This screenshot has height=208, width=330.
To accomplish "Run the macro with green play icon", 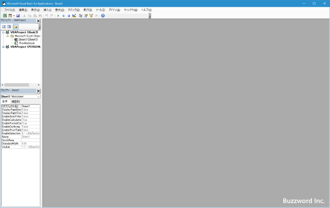I will (x=58, y=15).
